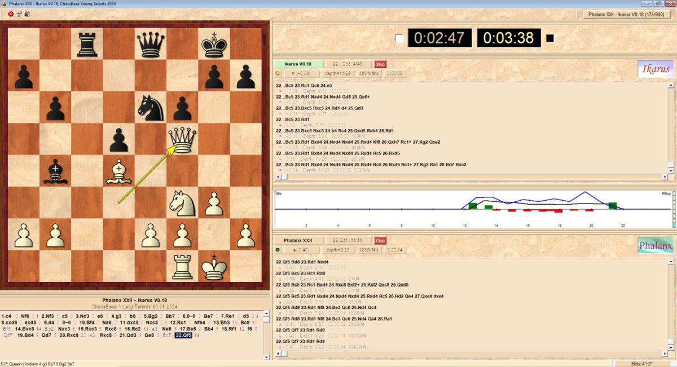Click the Ikarus current move 22...Qc8 field

point(349,64)
